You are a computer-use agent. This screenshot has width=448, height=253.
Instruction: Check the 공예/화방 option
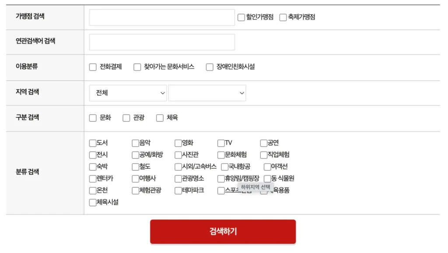click(136, 155)
